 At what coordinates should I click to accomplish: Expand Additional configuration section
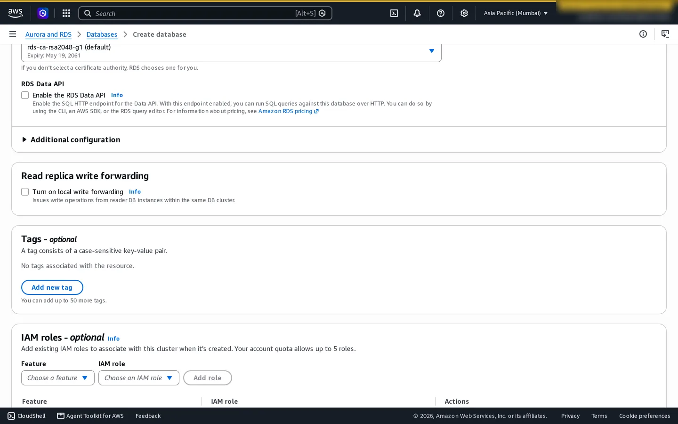(x=71, y=139)
